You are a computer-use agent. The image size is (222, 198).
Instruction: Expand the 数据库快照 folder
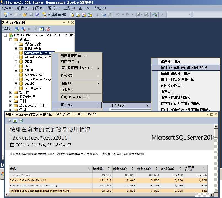click(16, 48)
